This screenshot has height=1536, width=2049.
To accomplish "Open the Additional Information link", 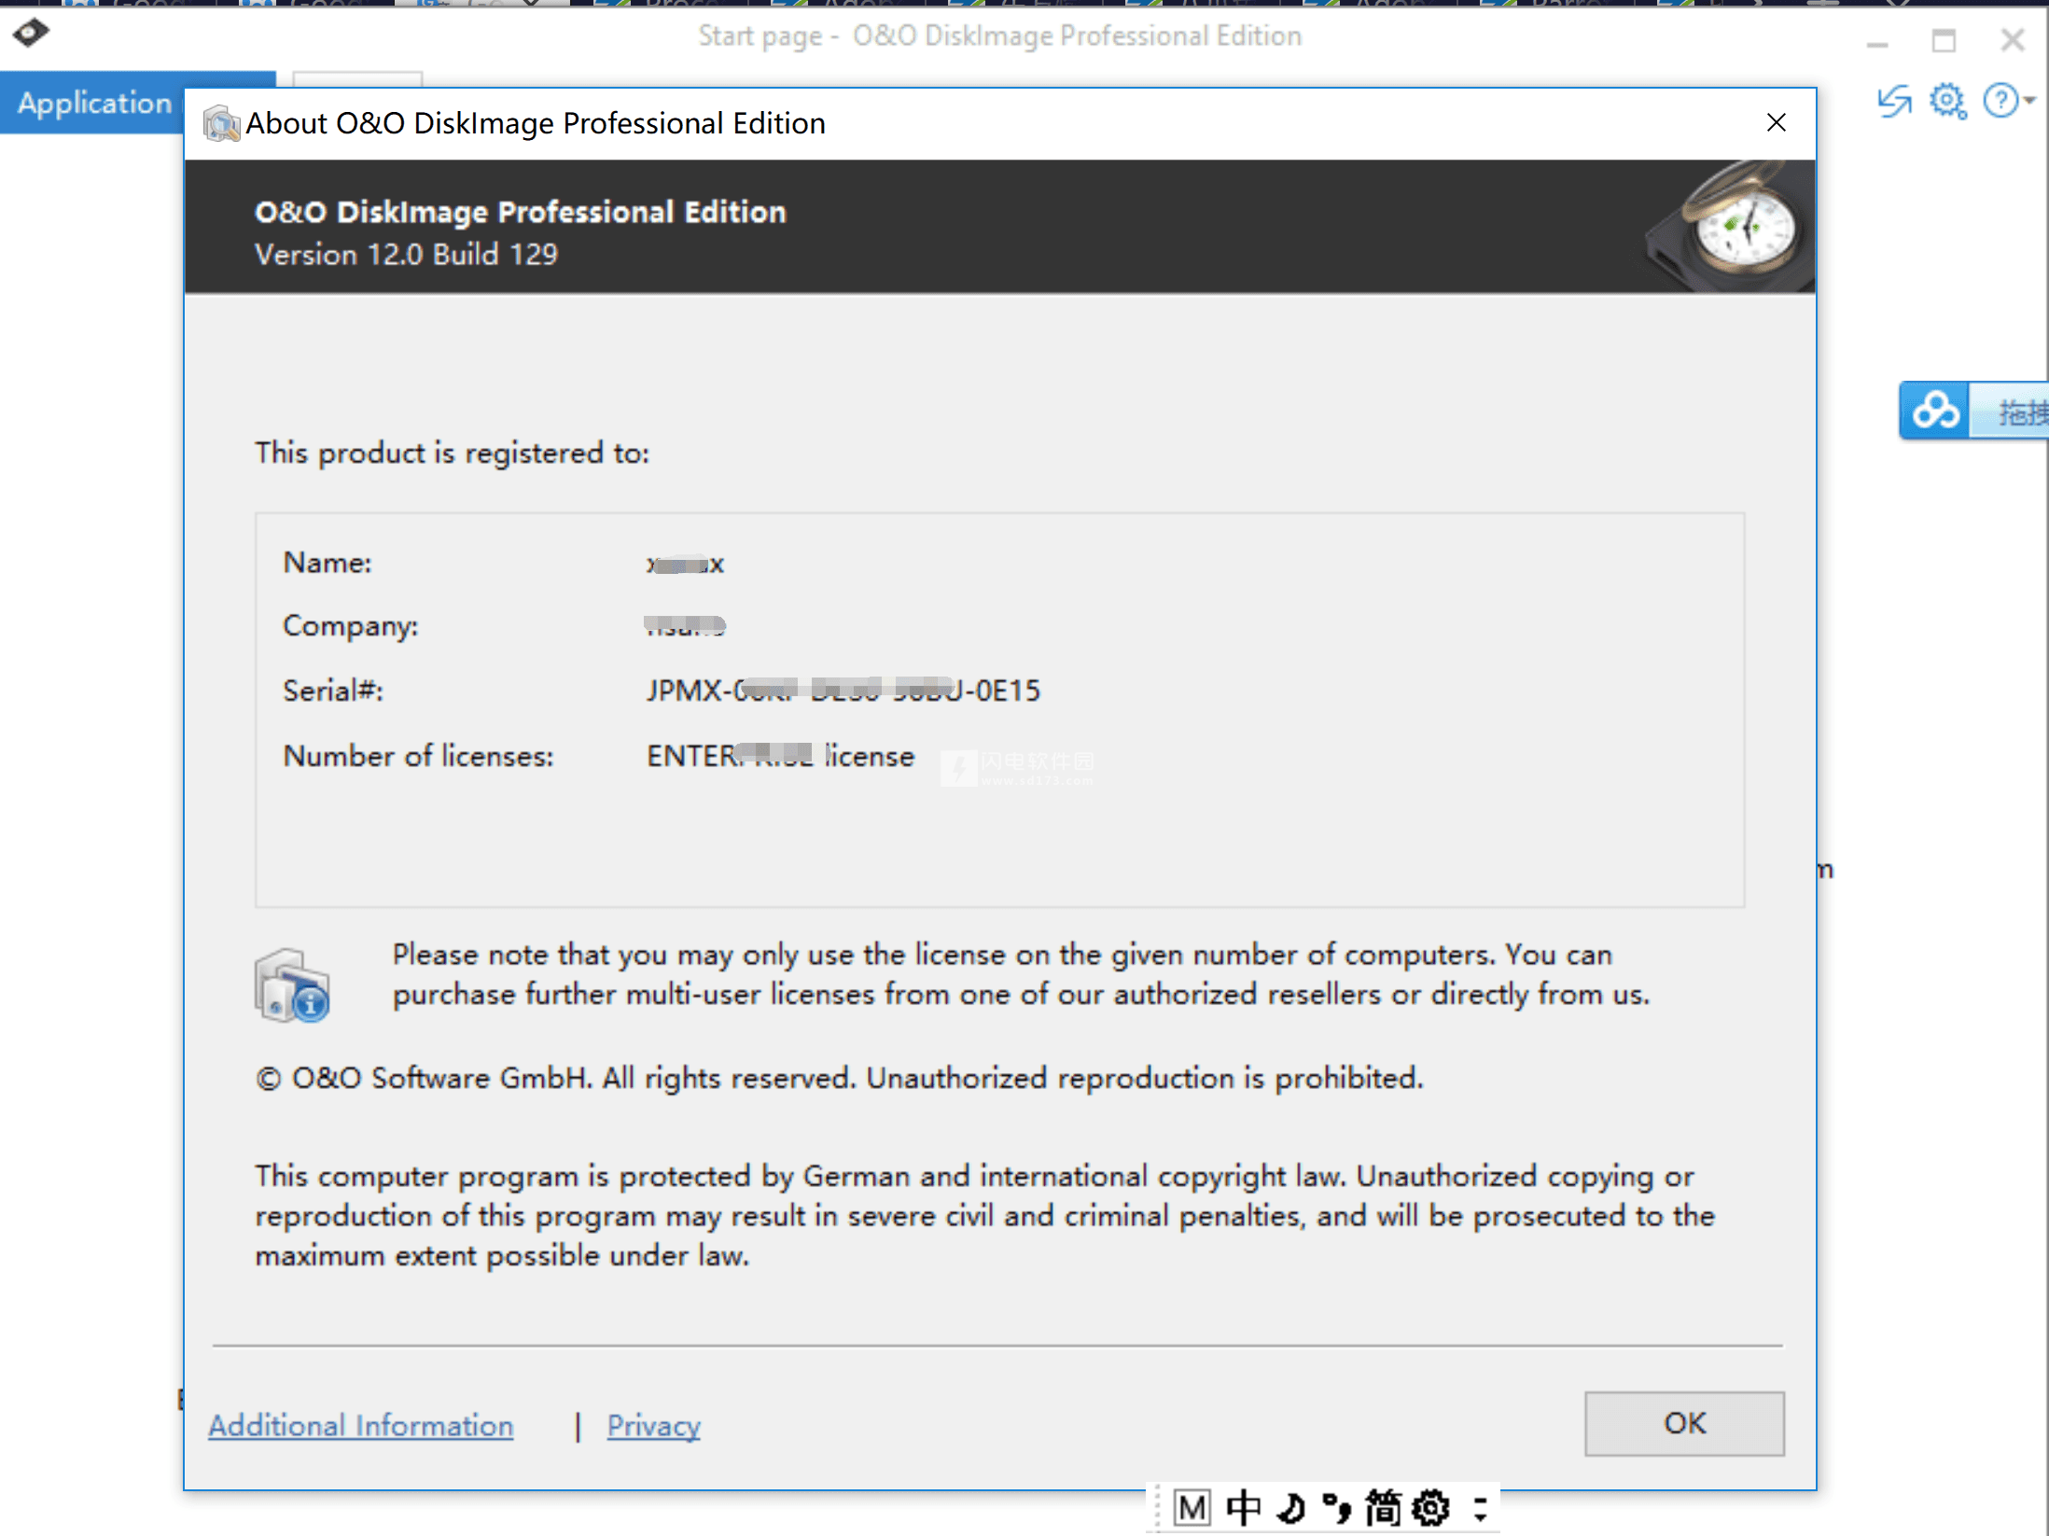I will tap(360, 1425).
